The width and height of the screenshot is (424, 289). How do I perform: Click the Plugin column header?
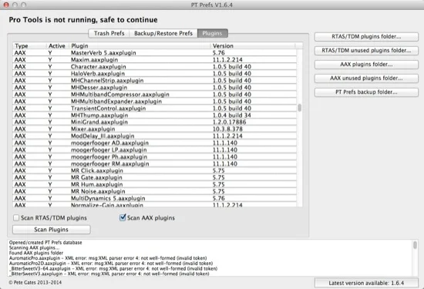(x=140, y=45)
